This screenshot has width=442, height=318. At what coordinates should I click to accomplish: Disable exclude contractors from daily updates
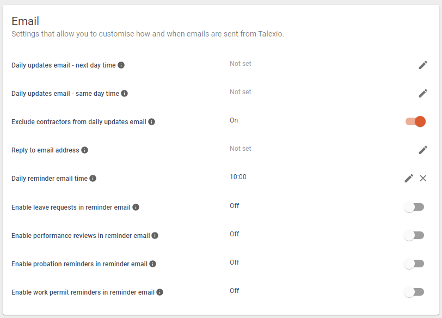click(415, 121)
